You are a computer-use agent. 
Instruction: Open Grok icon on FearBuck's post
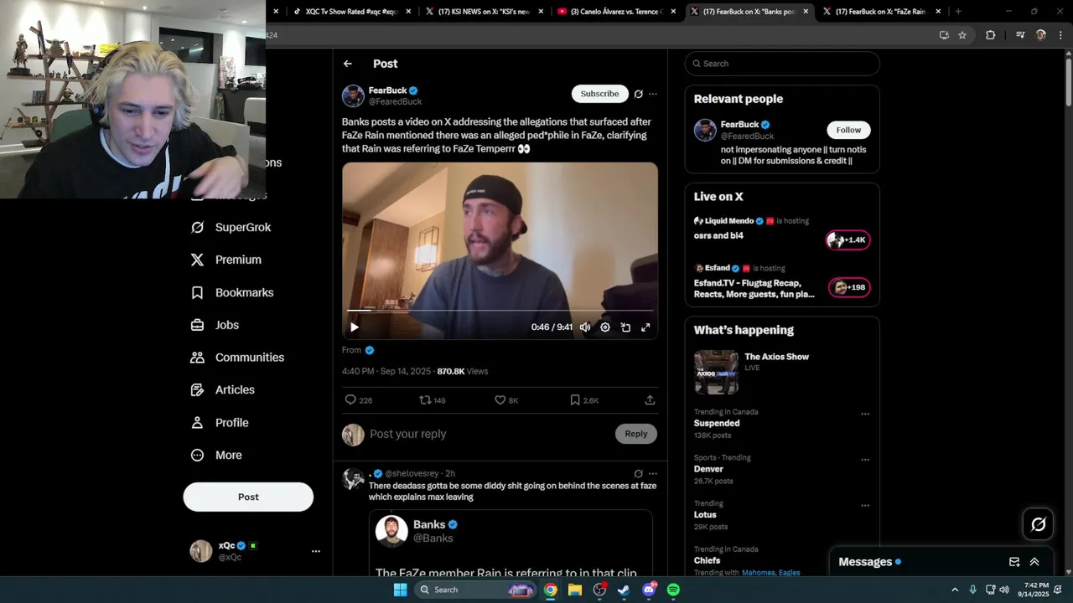click(638, 94)
